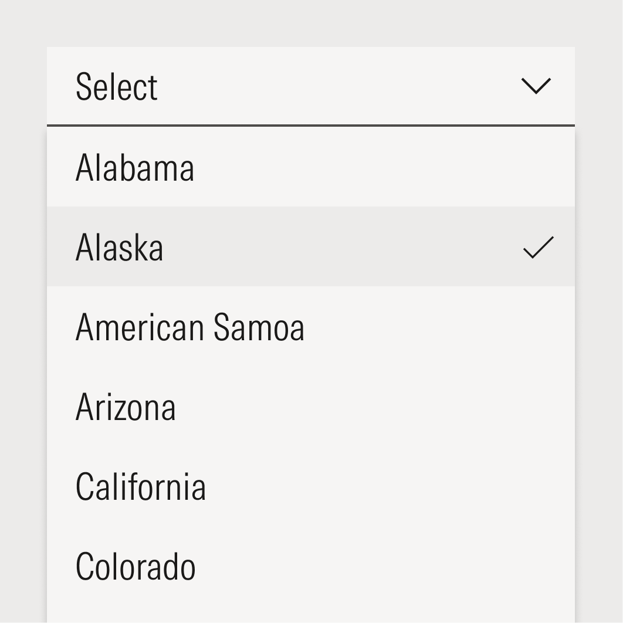Click the "American Samoa" text label
This screenshot has width=623, height=623.
pyautogui.click(x=190, y=327)
